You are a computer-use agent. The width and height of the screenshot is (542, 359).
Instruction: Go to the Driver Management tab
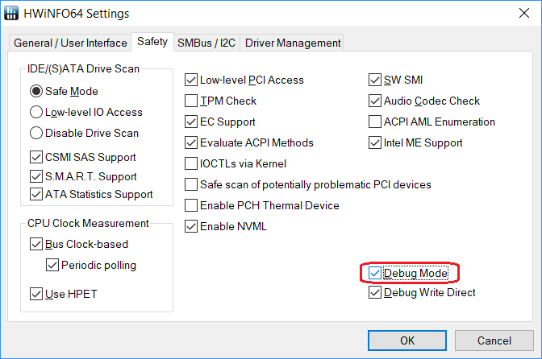(293, 43)
